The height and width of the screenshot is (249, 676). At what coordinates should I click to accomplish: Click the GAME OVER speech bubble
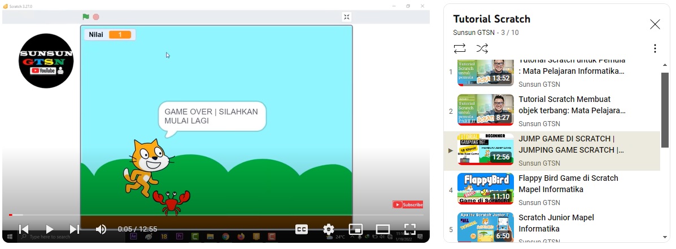(212, 117)
